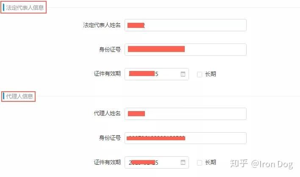Enable 长期 checkbox under 法定代表人信息
This screenshot has height=177, width=300.
[200, 74]
